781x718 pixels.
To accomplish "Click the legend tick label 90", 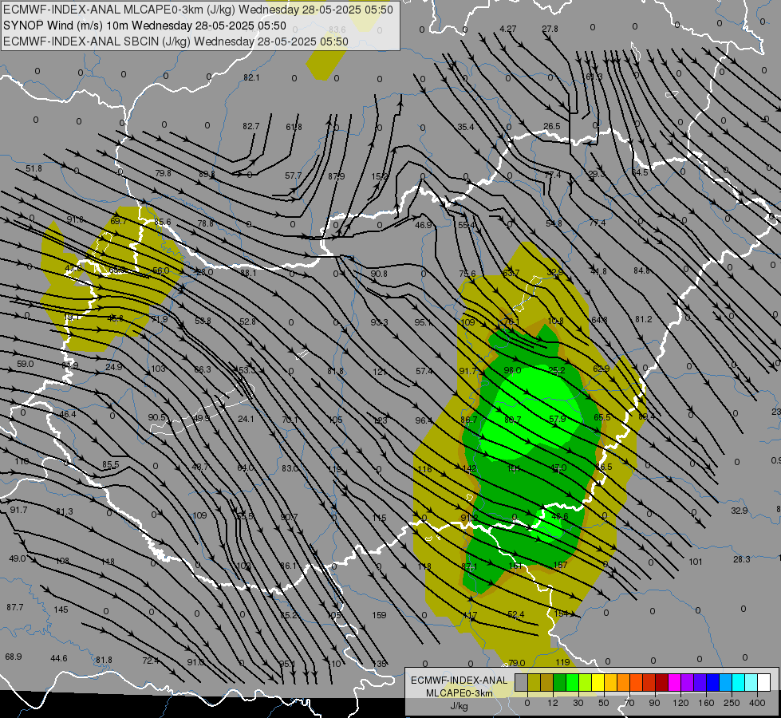I will coord(654,703).
